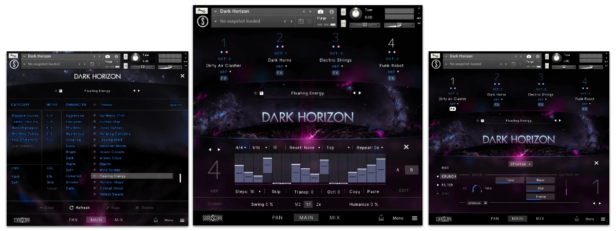This screenshot has height=231, width=616.
Task: Click the Refresh button in the browser
Action: 80,208
